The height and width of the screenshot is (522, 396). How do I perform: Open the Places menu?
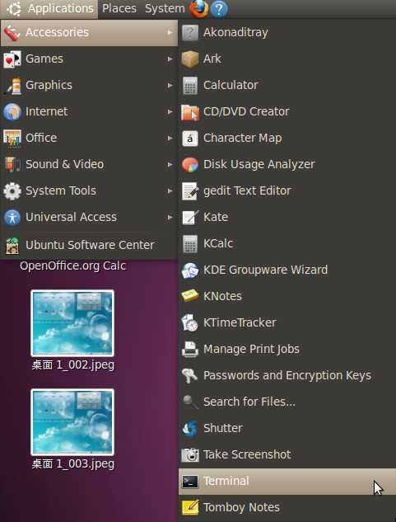[x=119, y=8]
